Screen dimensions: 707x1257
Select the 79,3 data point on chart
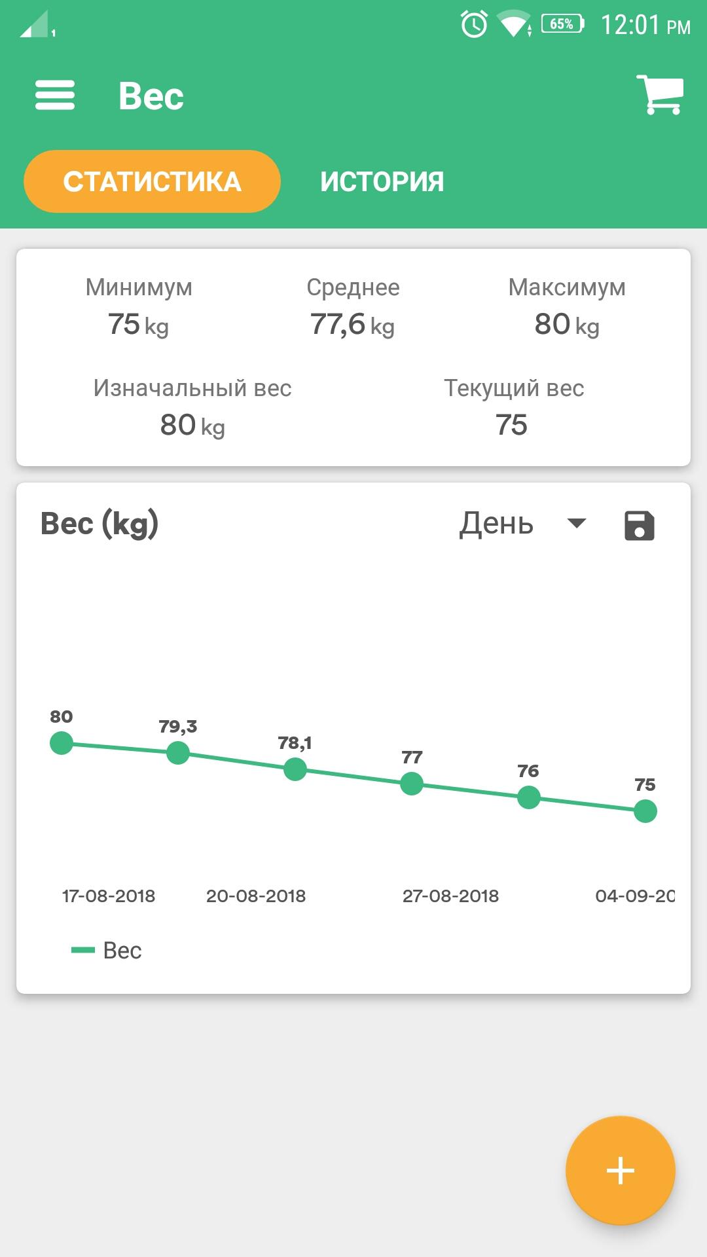tap(178, 753)
